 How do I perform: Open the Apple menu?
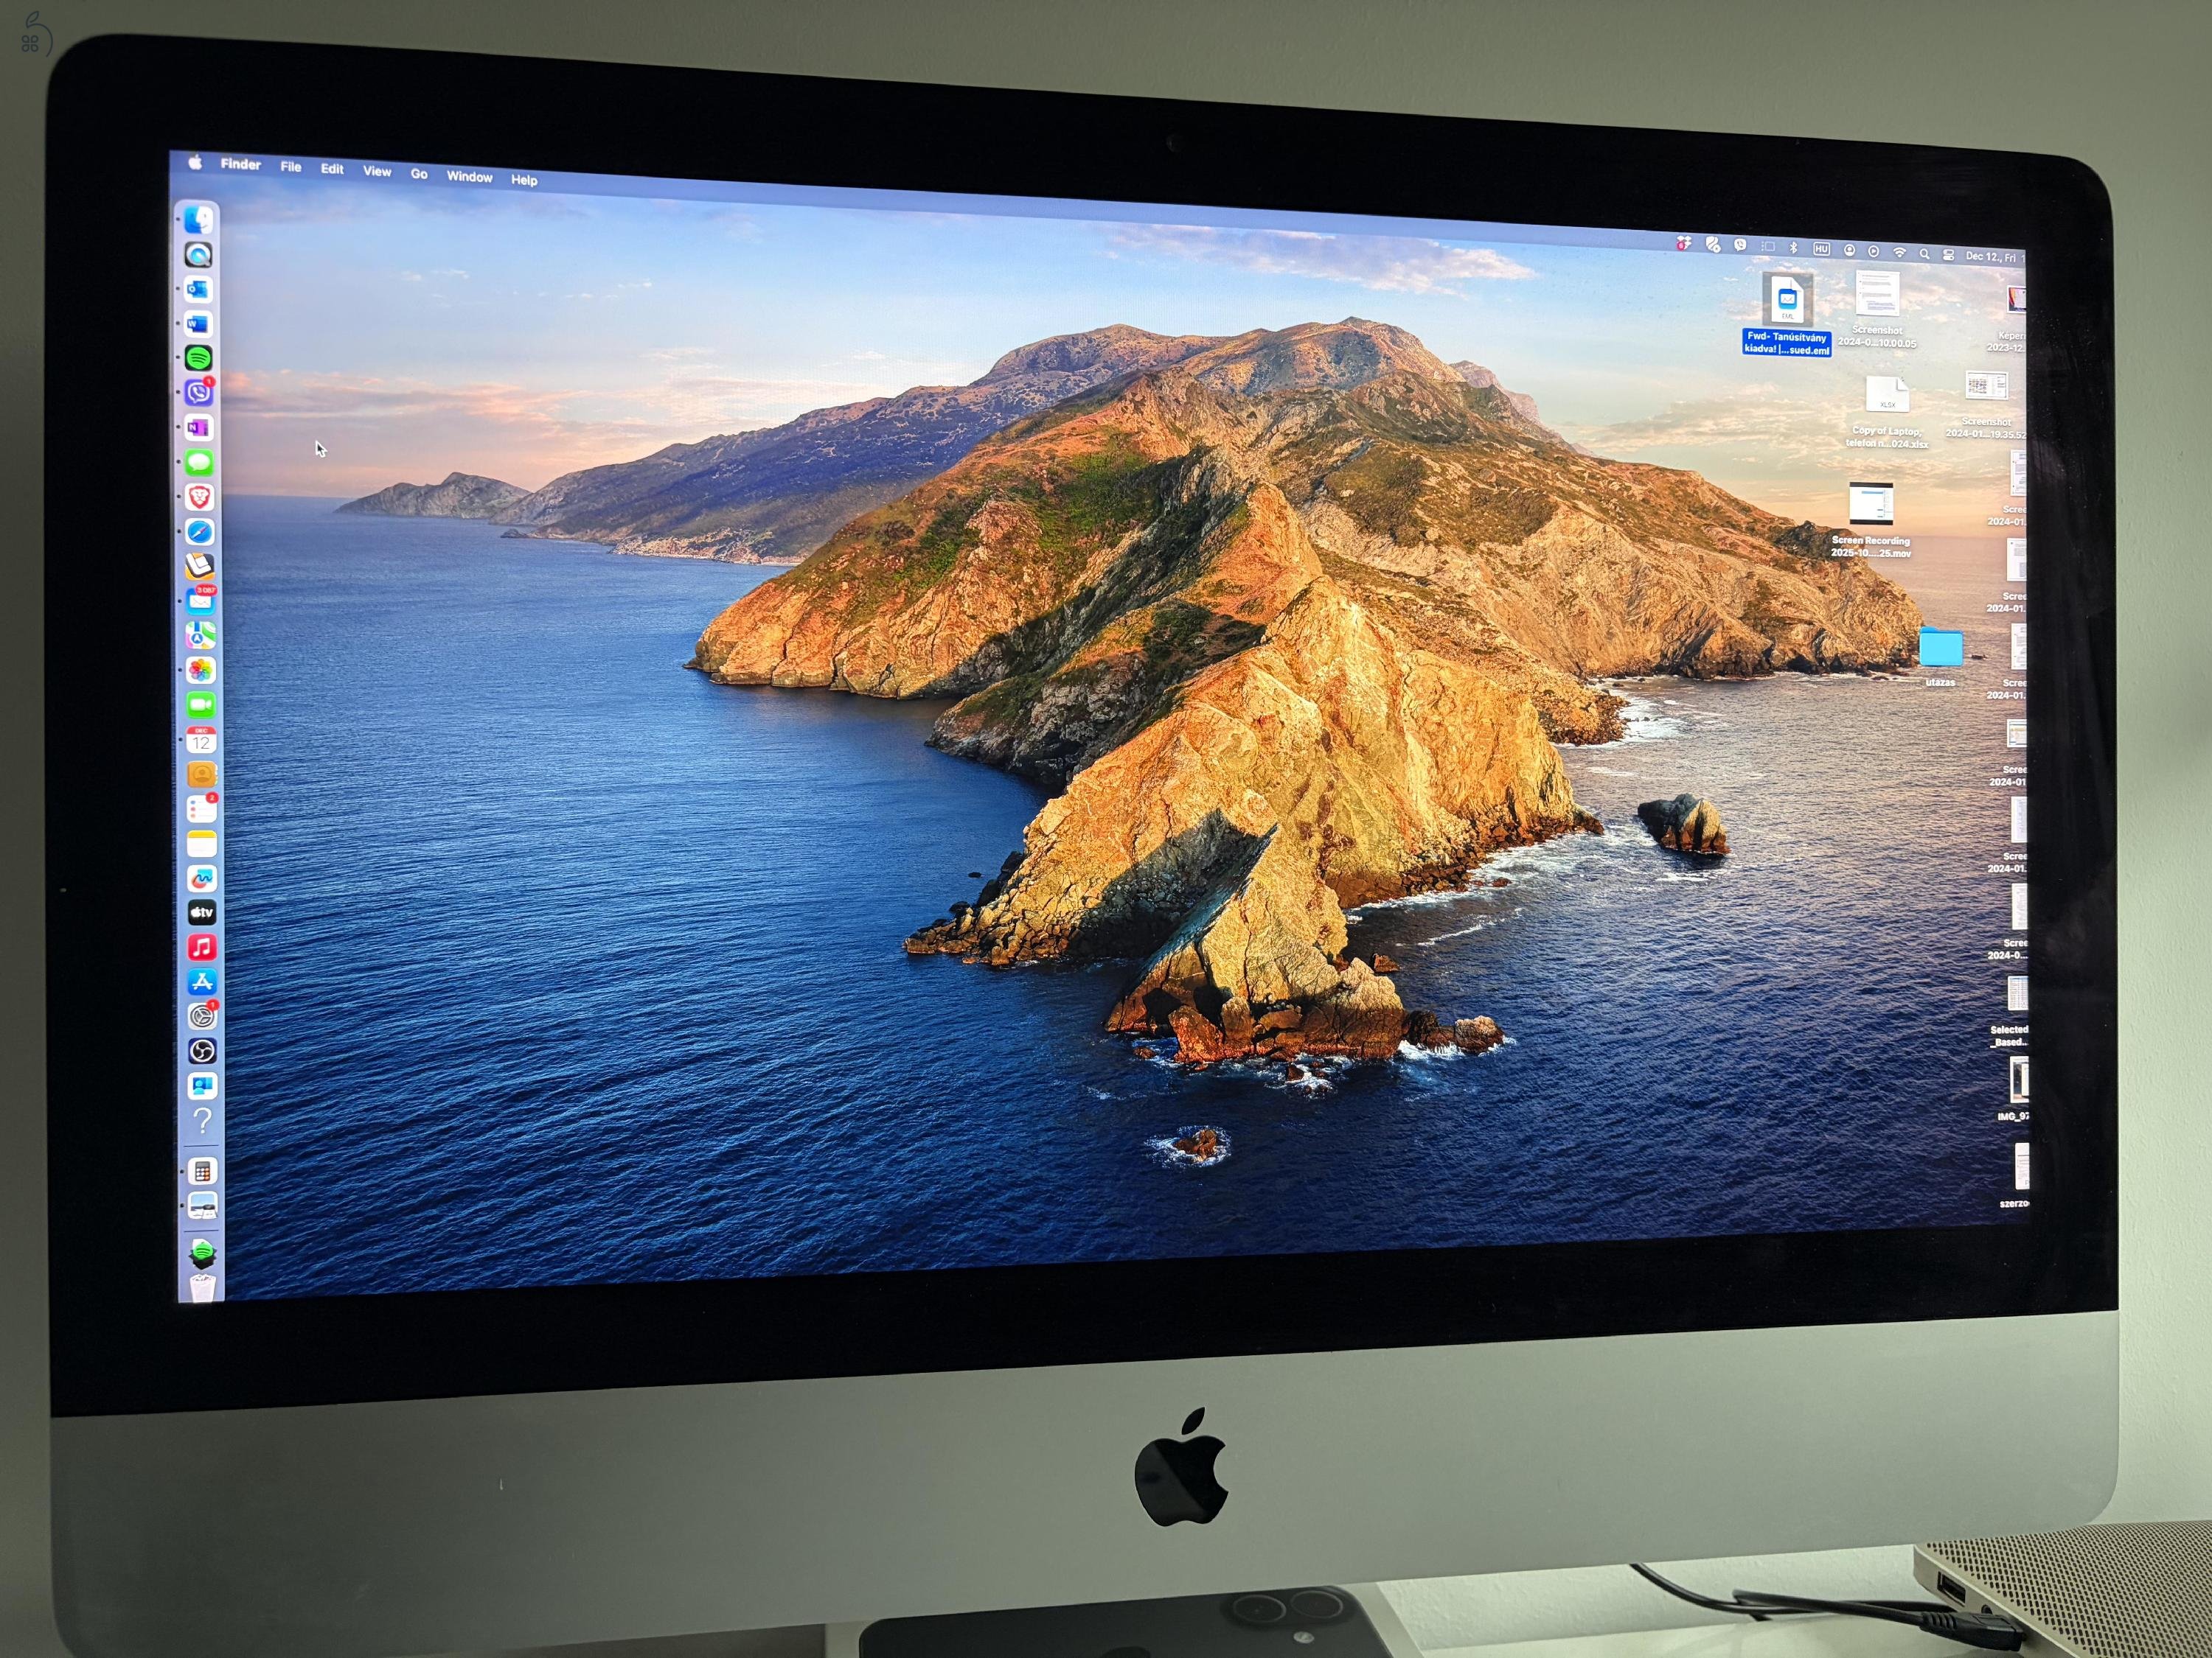tap(196, 165)
